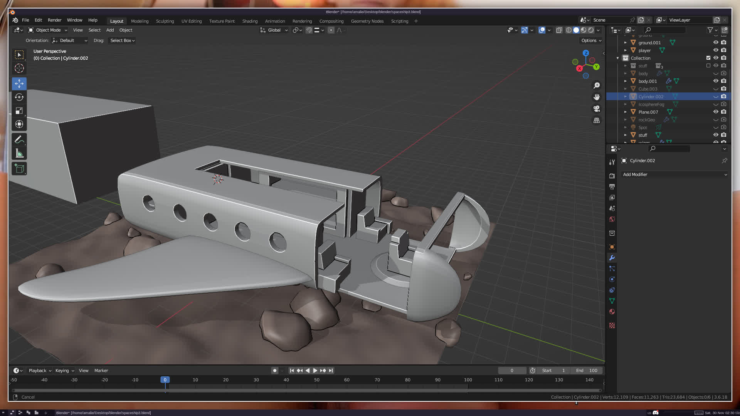Click the viewport pan hand icon
This screenshot has width=740, height=416.
(597, 97)
